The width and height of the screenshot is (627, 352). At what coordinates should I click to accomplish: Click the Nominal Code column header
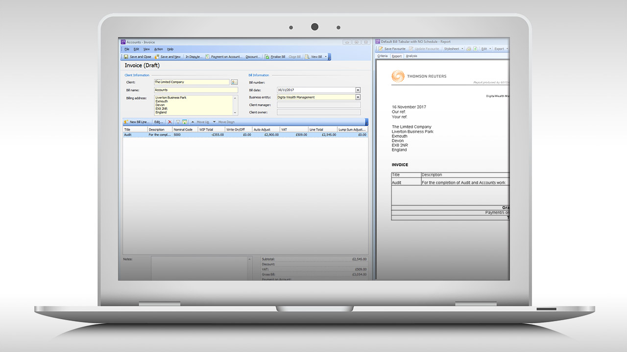pos(185,130)
